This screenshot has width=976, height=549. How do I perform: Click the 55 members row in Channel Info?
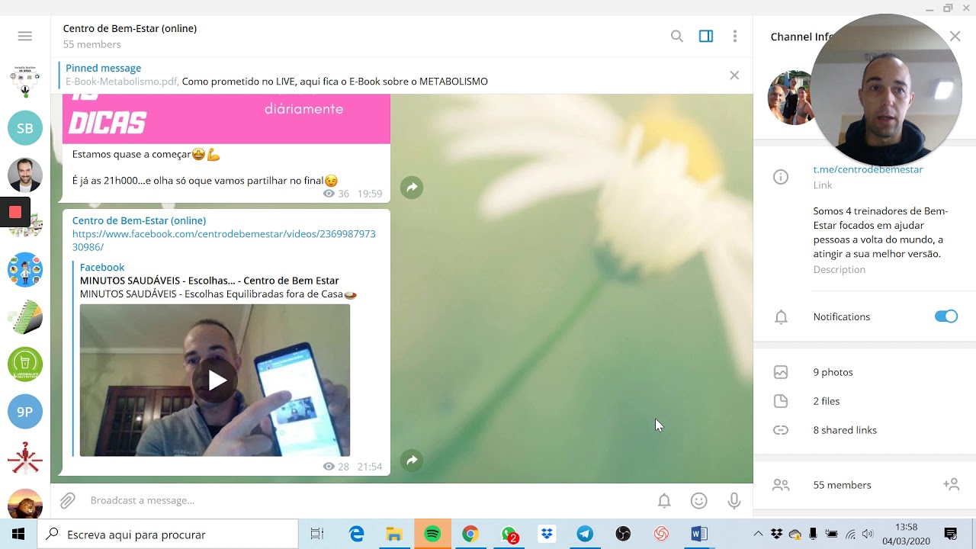point(842,485)
